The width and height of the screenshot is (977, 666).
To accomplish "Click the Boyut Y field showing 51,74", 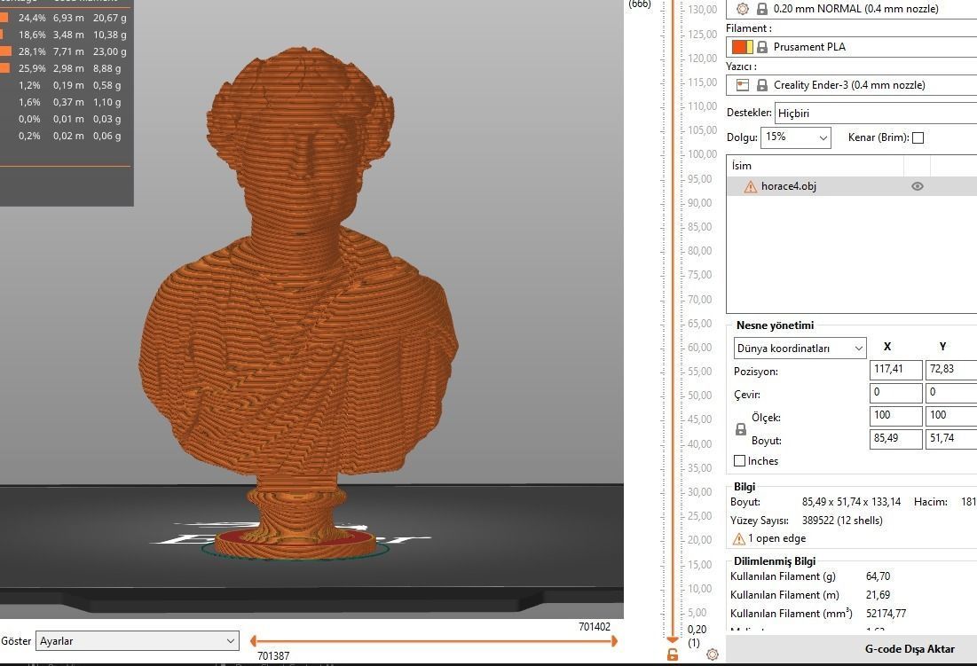I will [x=951, y=438].
